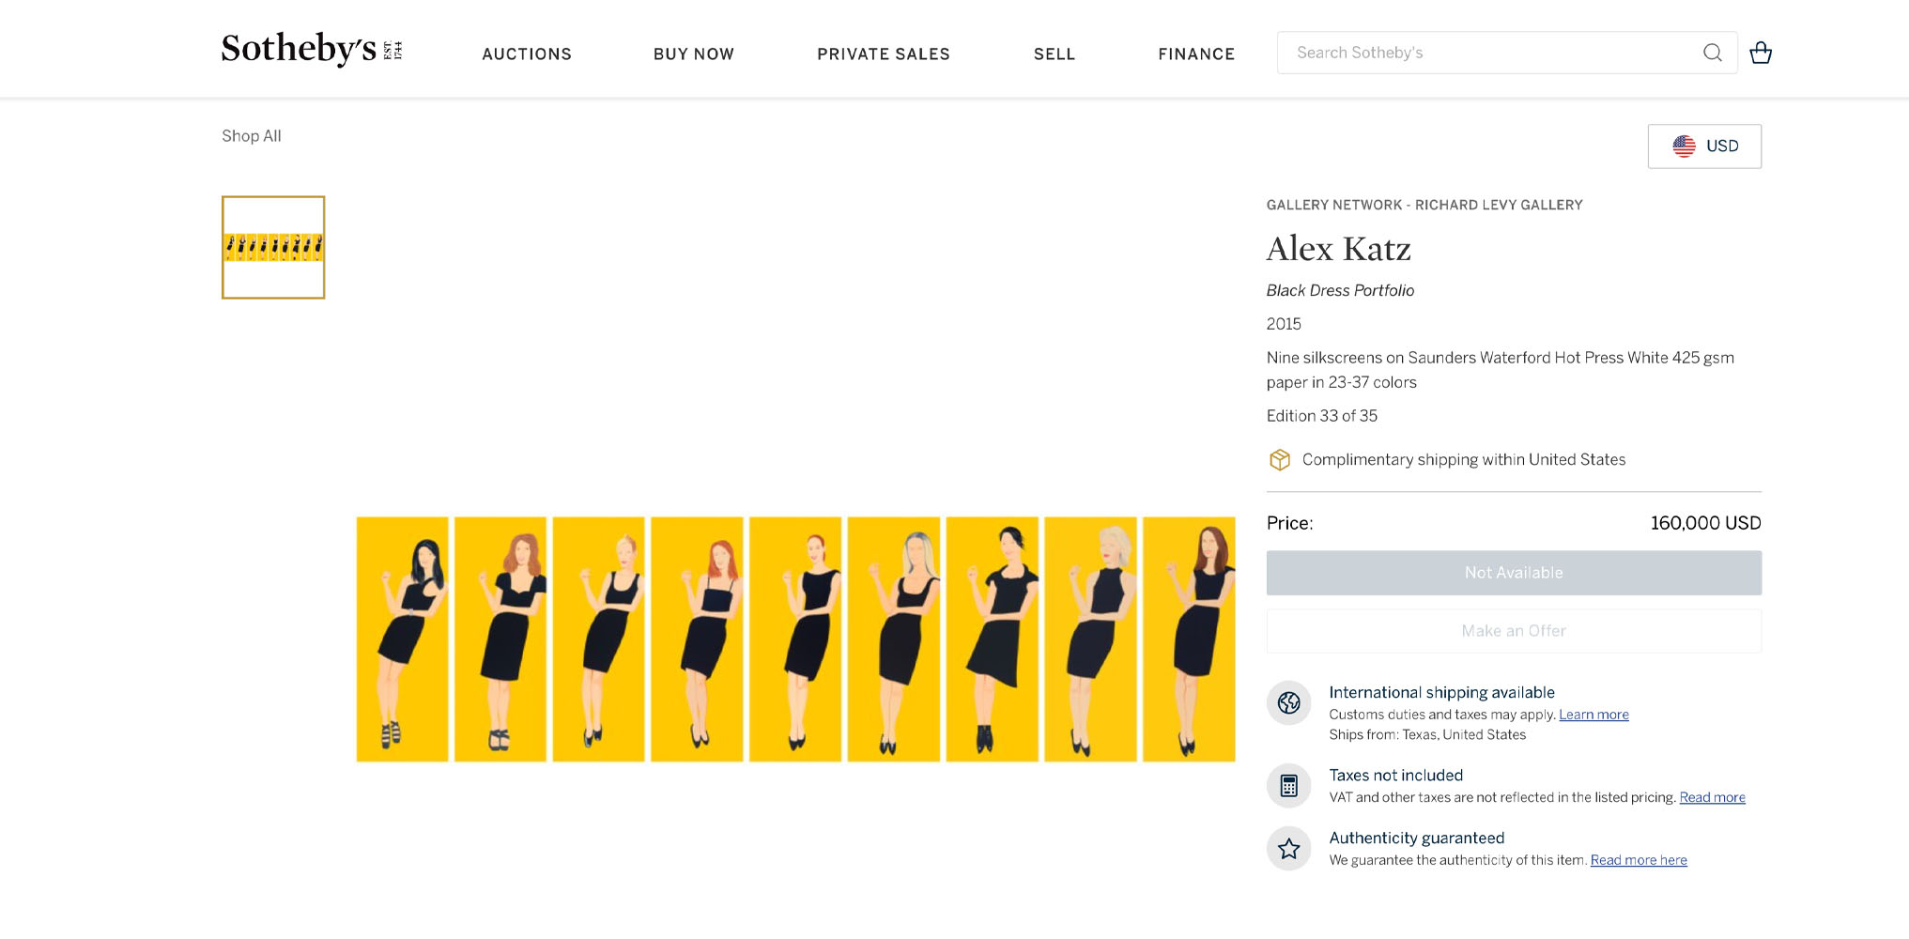The height and width of the screenshot is (939, 1909).
Task: Click the taxes calculator icon
Action: [x=1289, y=786]
